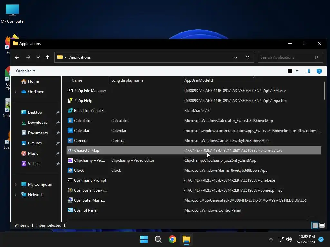Open the Help question mark icon
The height and width of the screenshot is (247, 330).
coord(319,71)
